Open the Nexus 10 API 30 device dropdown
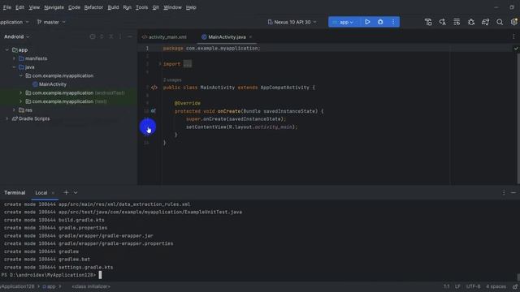This screenshot has width=520, height=292. point(292,22)
